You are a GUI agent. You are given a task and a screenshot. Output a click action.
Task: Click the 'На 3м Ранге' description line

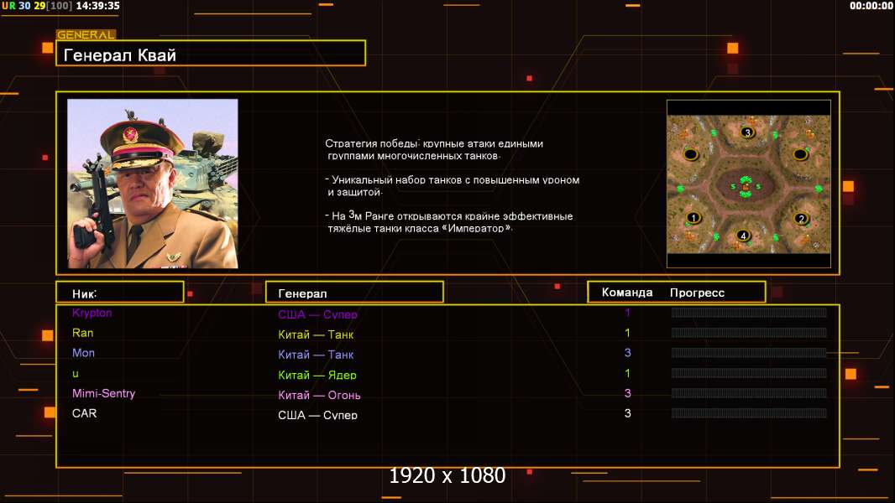click(449, 221)
